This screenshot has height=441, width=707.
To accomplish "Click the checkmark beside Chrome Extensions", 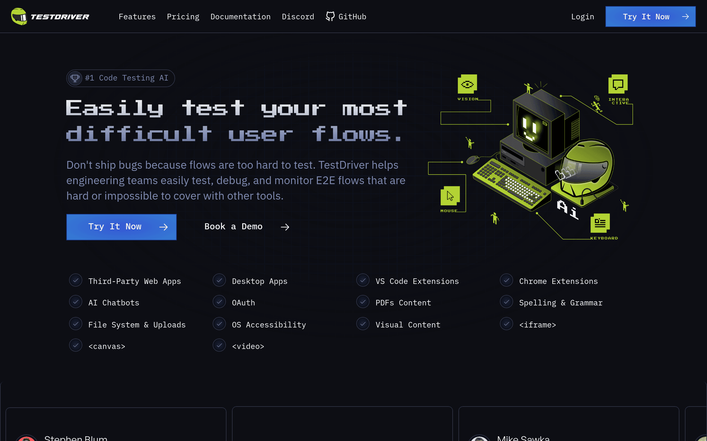I will (506, 280).
